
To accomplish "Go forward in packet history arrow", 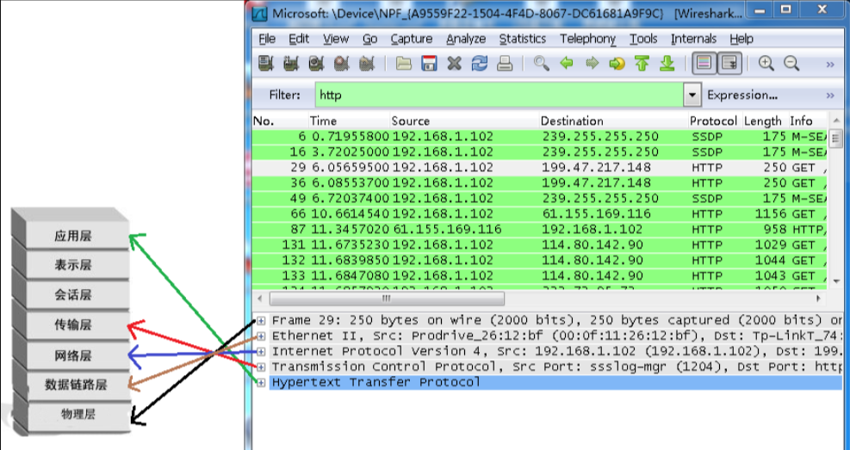I will (x=592, y=64).
